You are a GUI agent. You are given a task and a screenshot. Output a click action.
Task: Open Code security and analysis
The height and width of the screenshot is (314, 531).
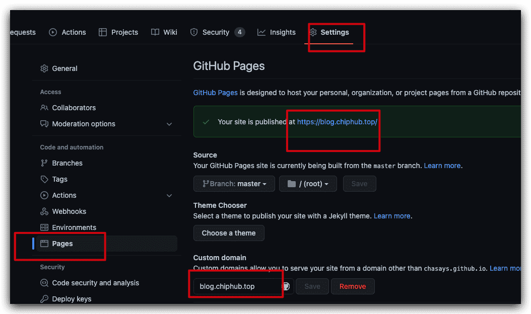107,283
